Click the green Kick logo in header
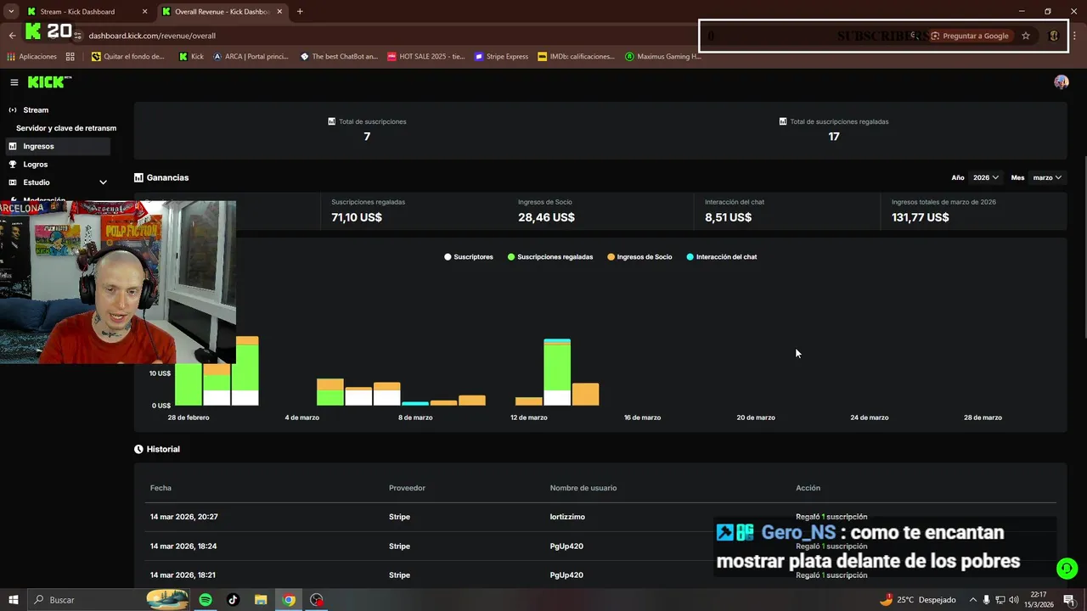Screen dimensions: 1087x611 49,82
